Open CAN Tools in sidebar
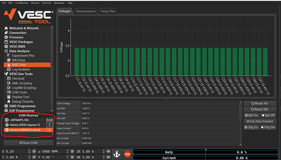281x160 pixels. [x=20, y=92]
